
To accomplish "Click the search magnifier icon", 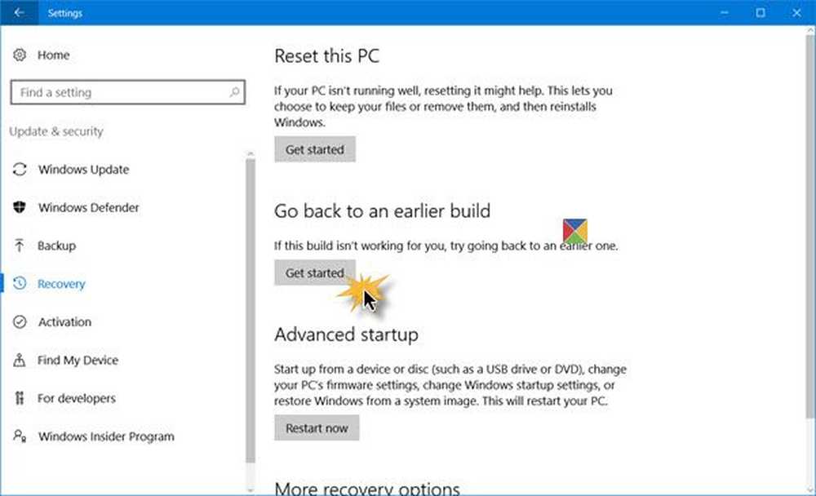I will click(234, 93).
